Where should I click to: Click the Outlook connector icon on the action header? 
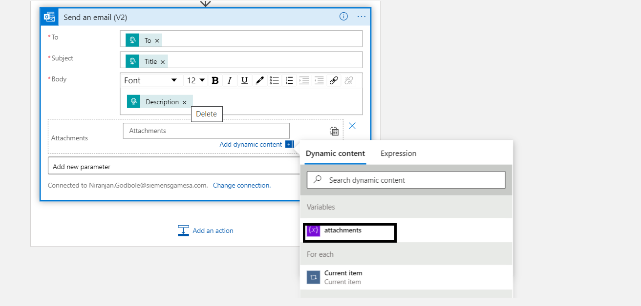point(49,16)
